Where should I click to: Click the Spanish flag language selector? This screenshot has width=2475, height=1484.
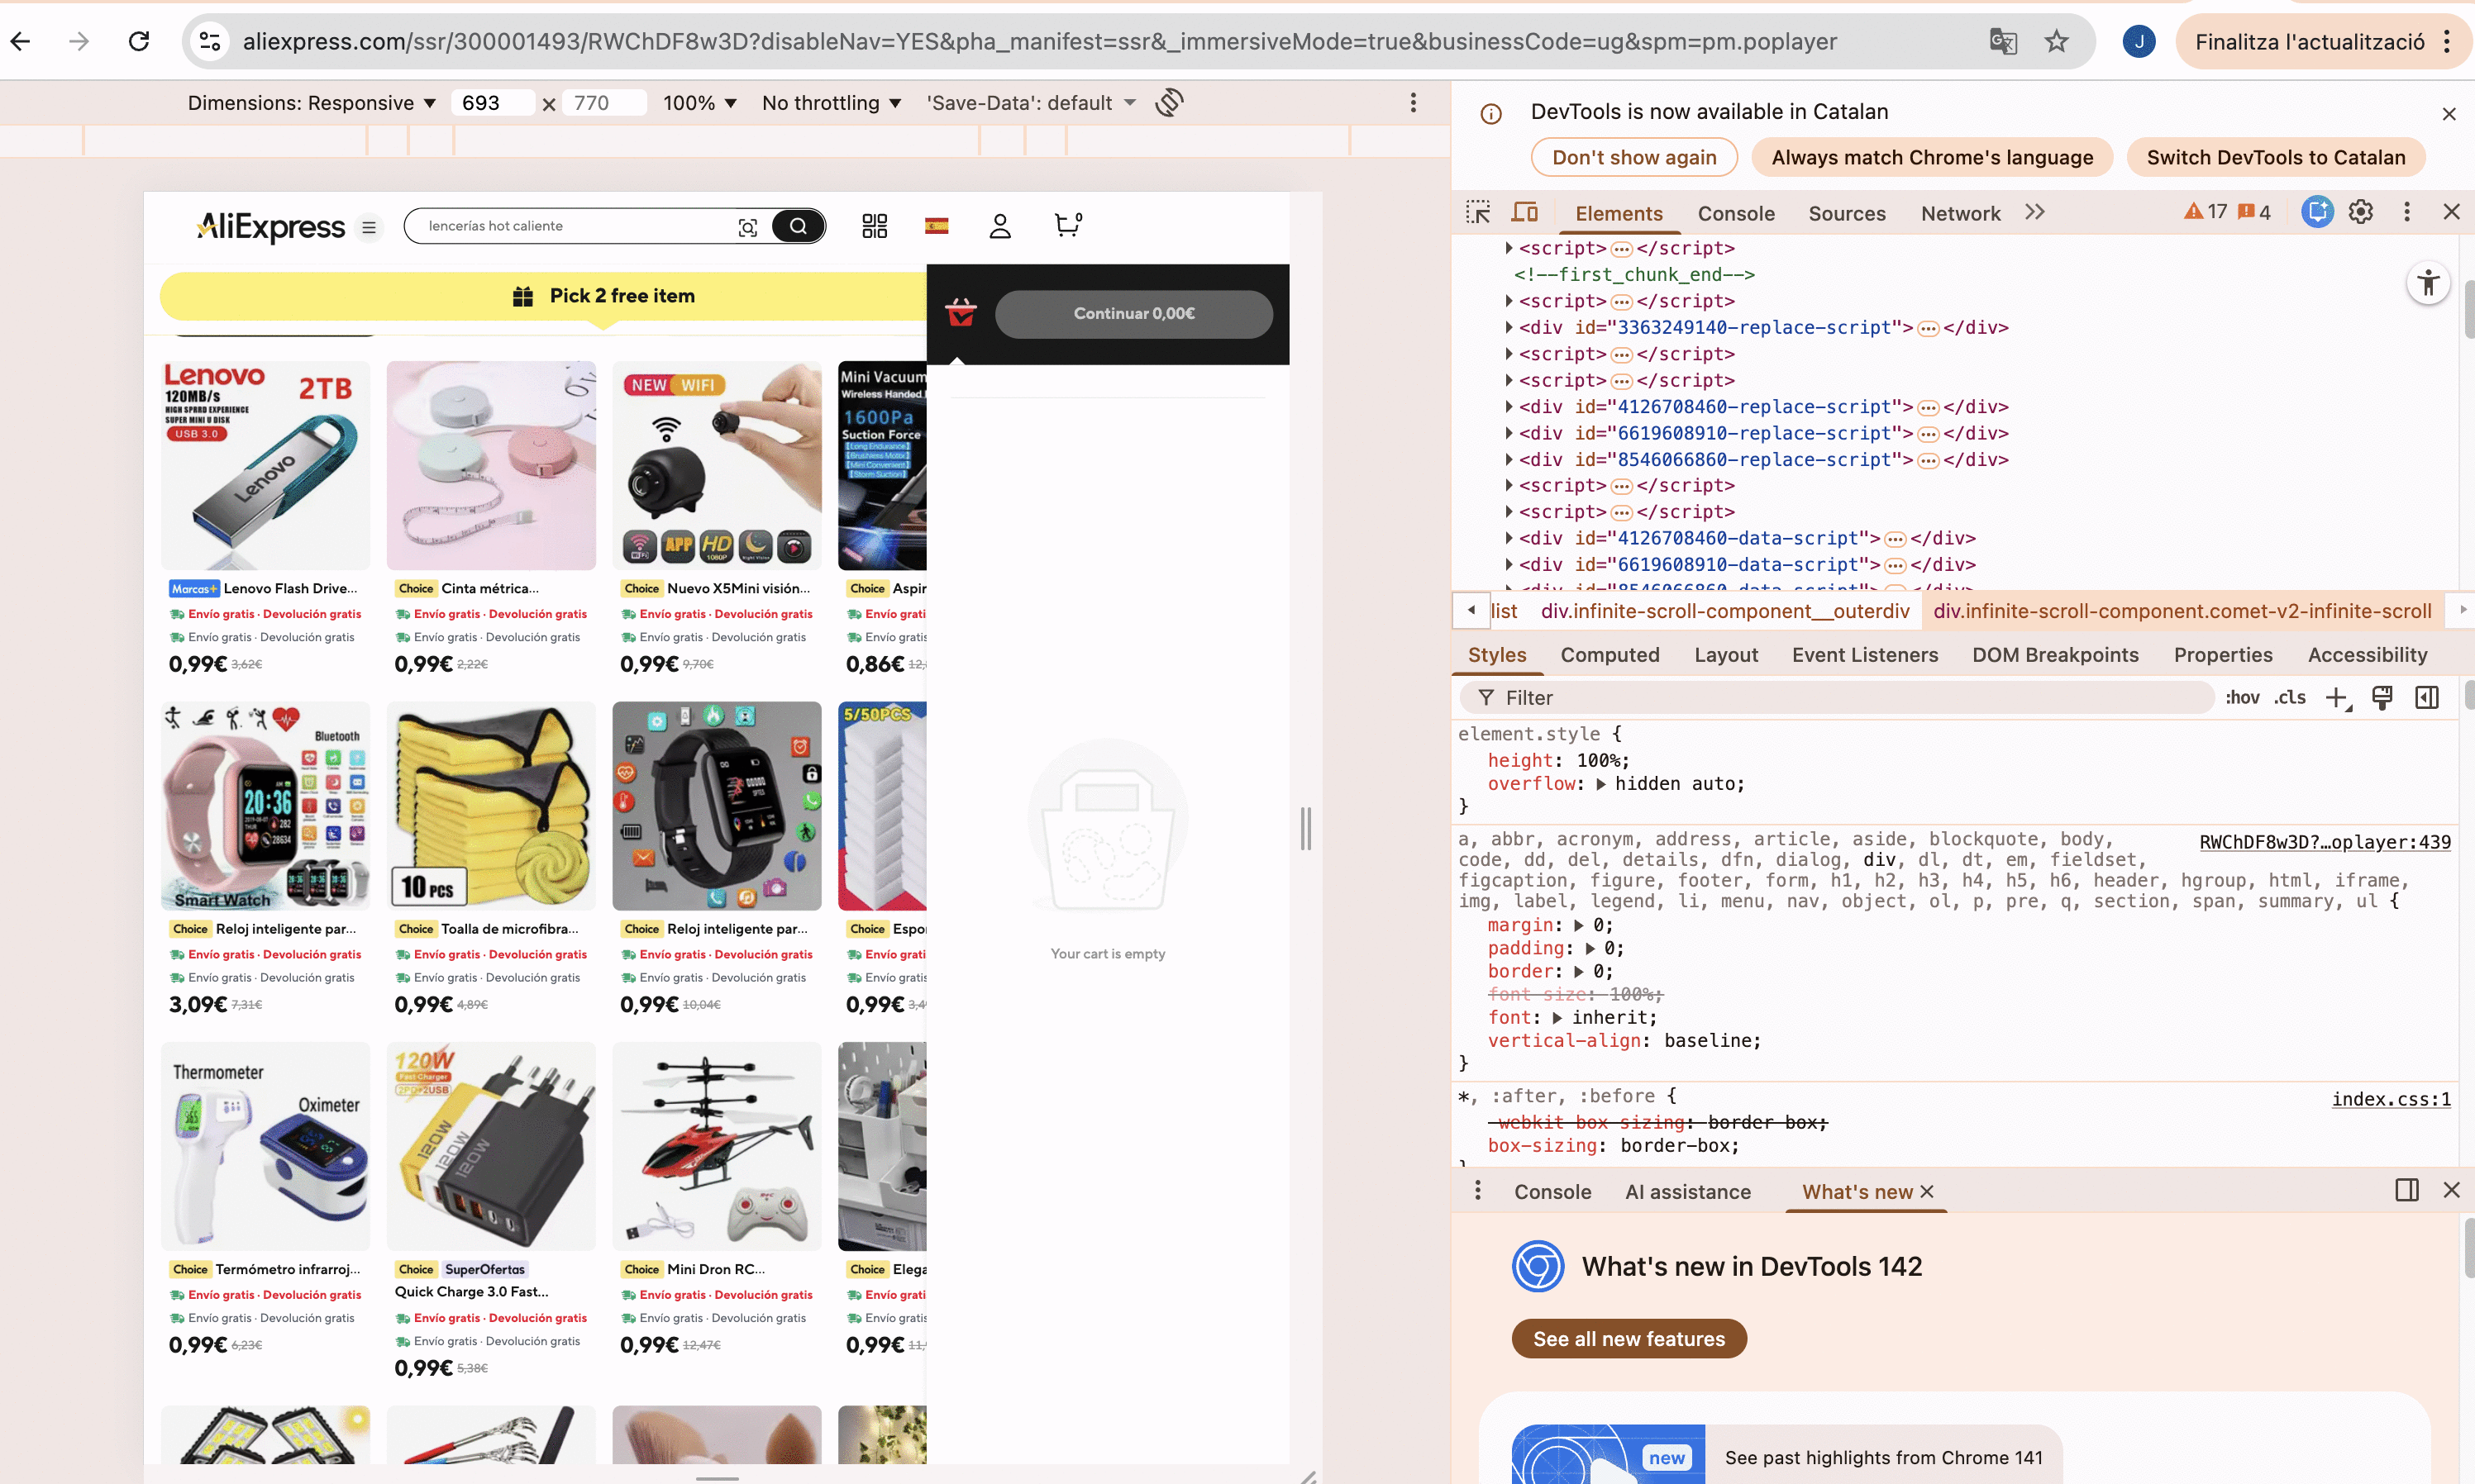click(937, 226)
